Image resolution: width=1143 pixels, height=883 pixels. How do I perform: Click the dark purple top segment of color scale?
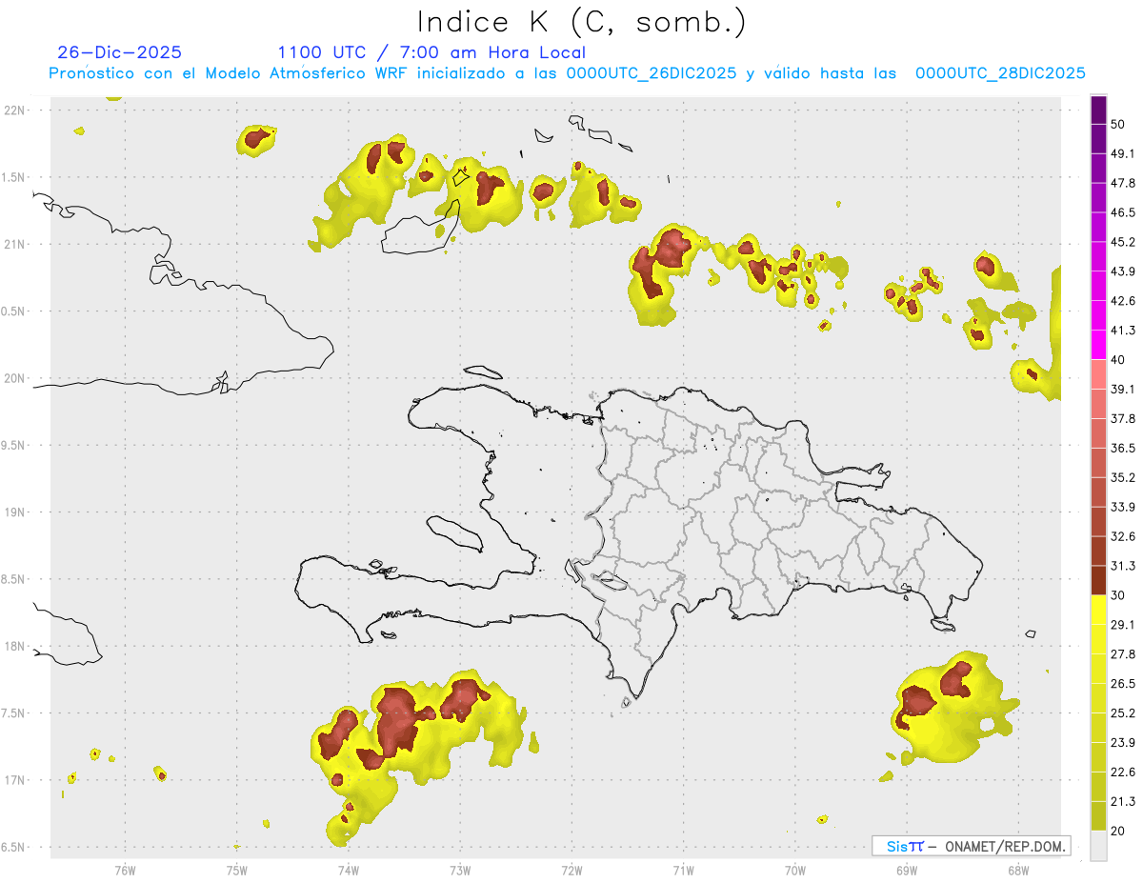click(1098, 111)
